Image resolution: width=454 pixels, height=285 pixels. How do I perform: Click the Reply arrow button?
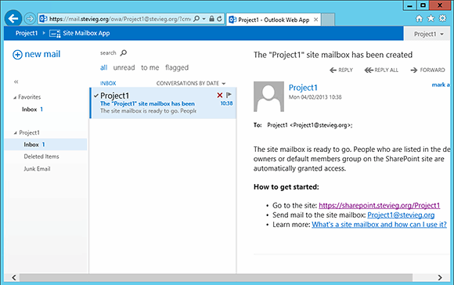[341, 70]
